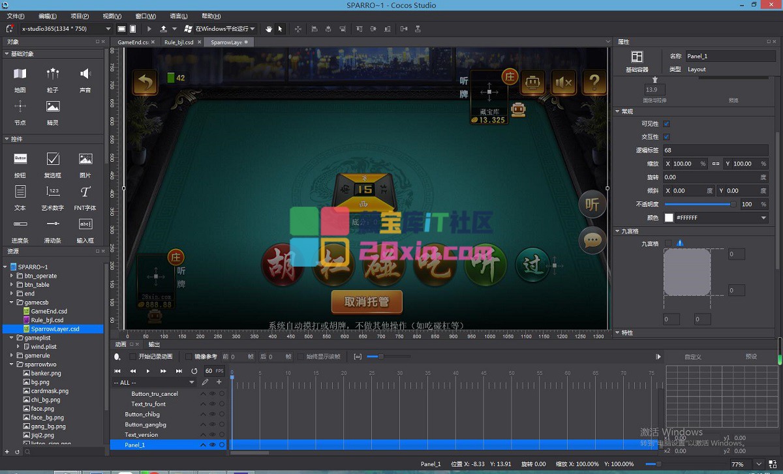Click the loop playback icon

194,370
